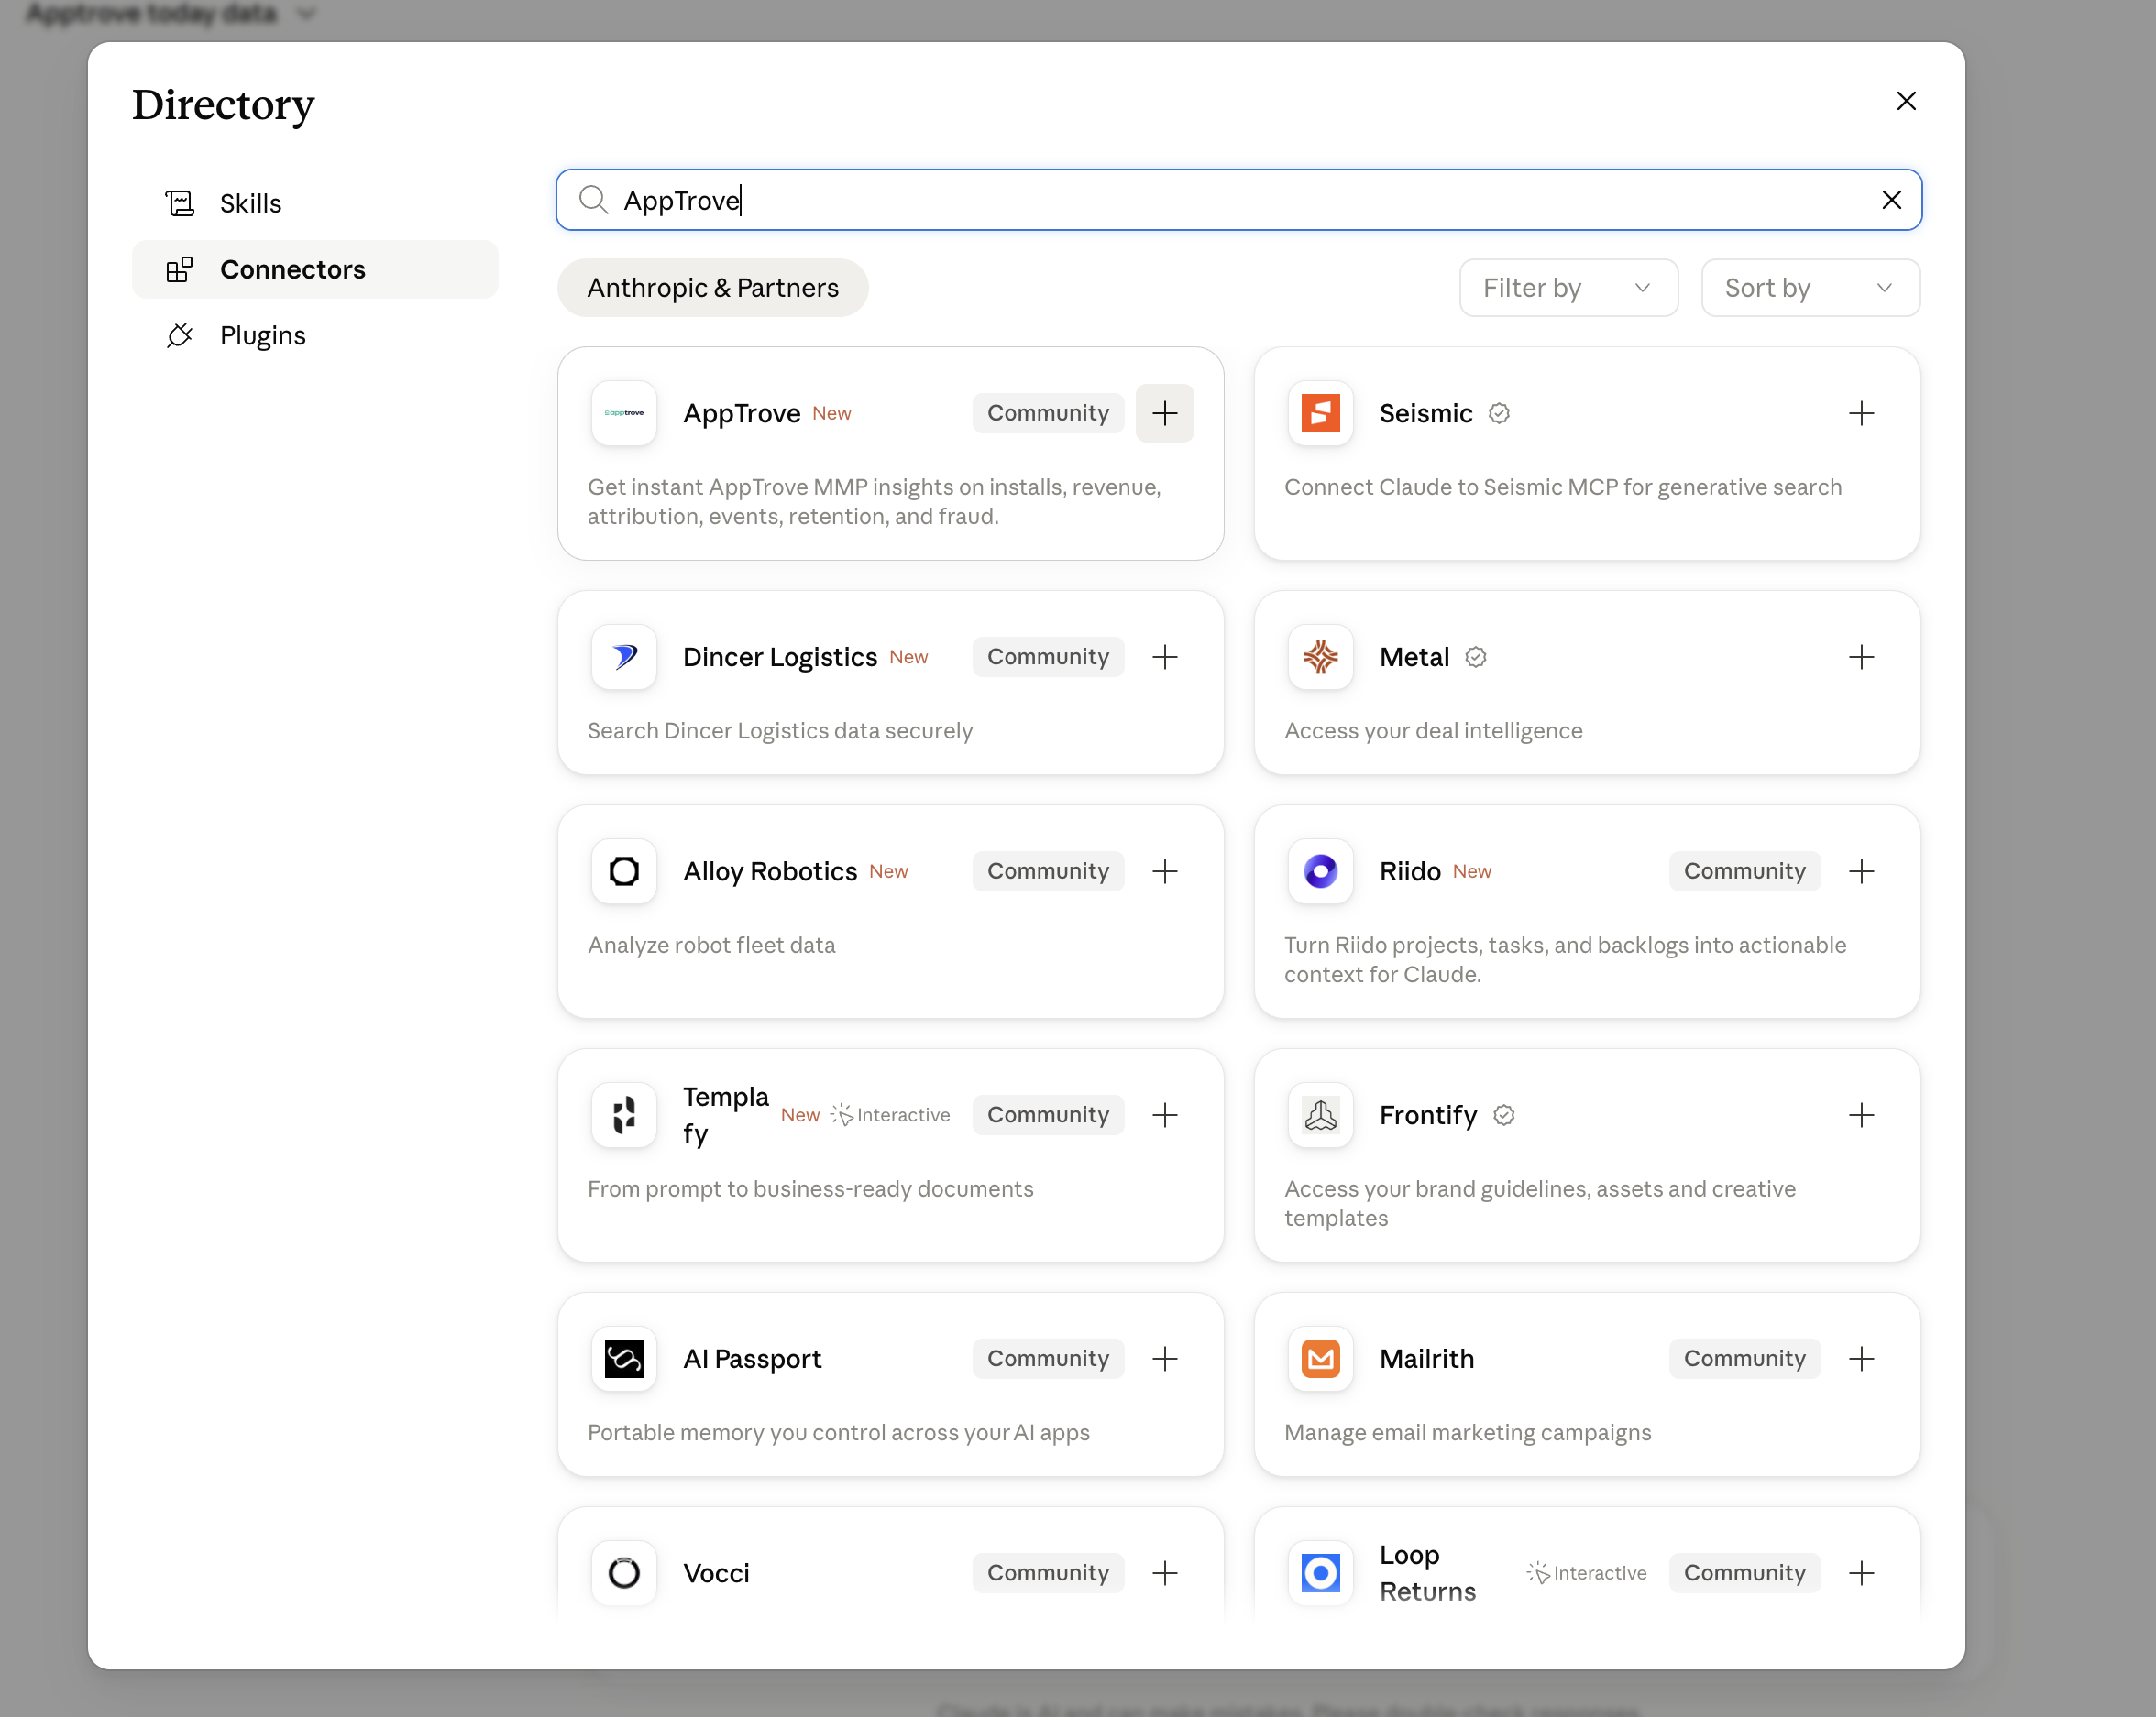Image resolution: width=2156 pixels, height=1717 pixels.
Task: Click the Frontify verified badge icon
Action: click(1503, 1114)
